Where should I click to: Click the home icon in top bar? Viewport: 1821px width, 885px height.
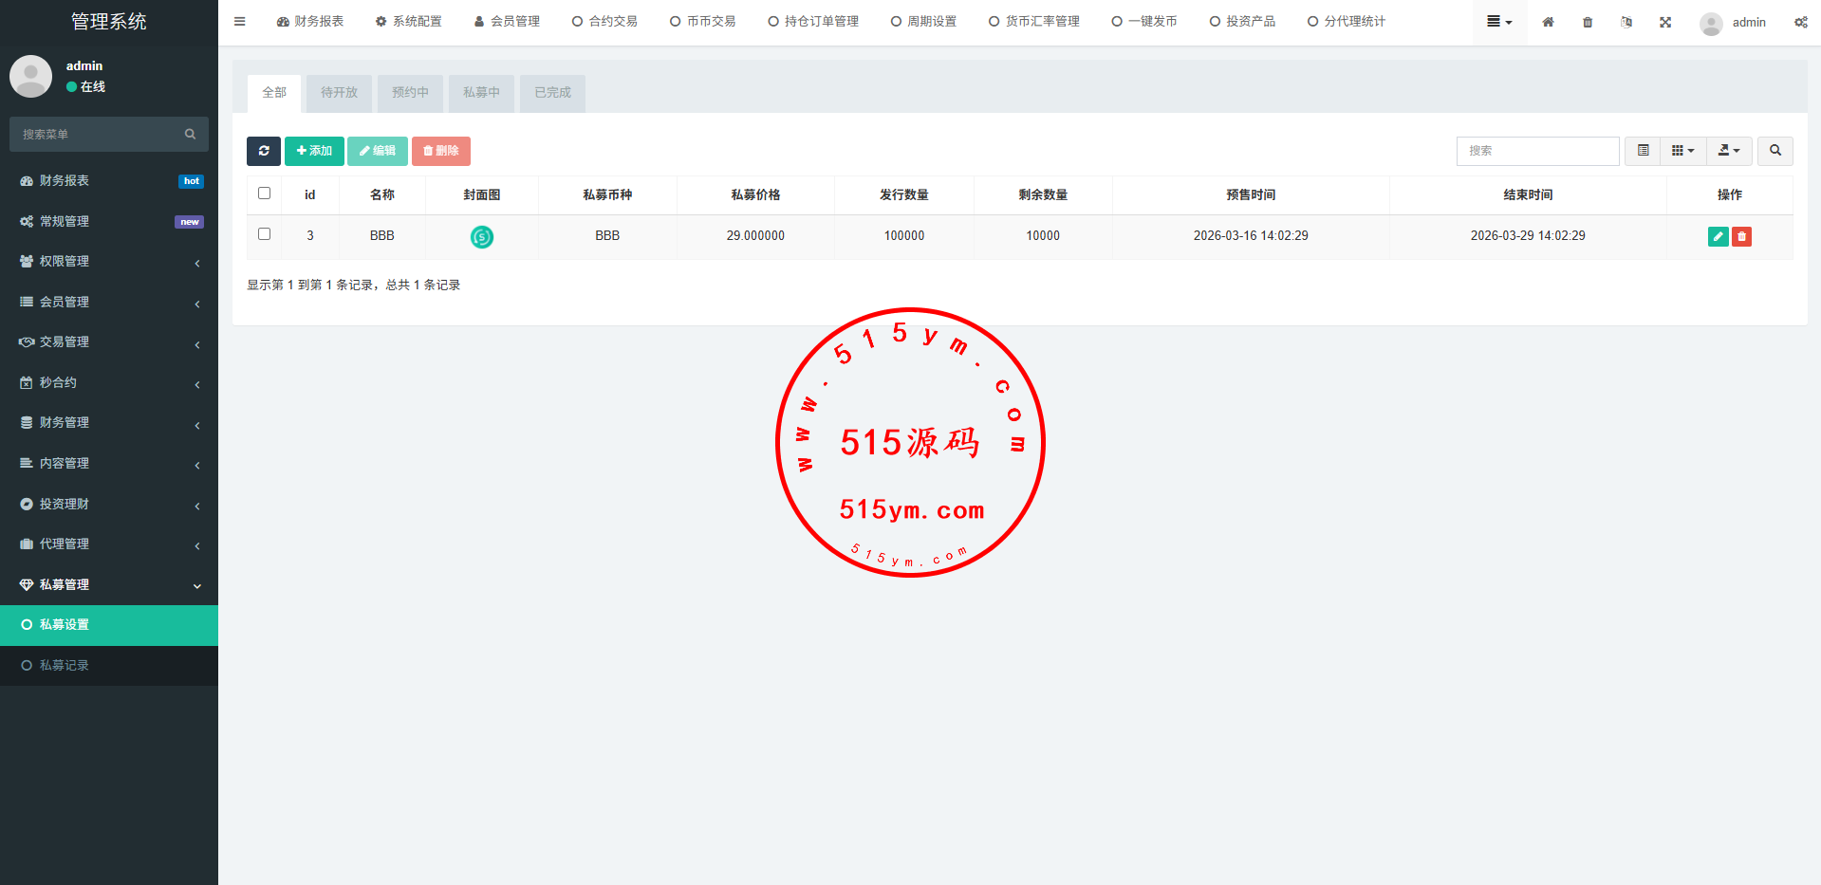[x=1548, y=22]
